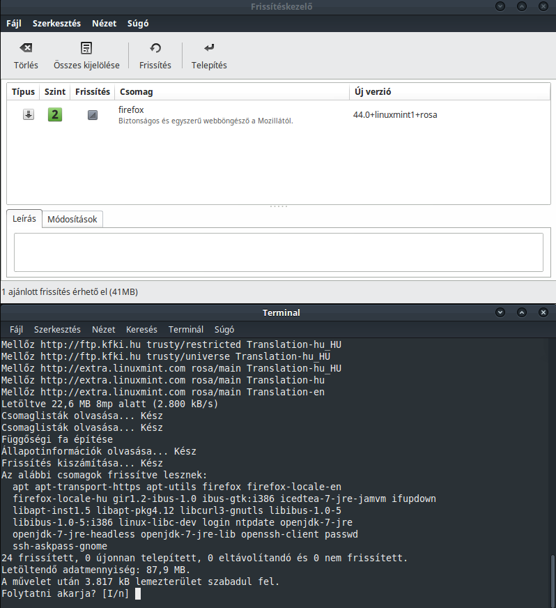Viewport: 556px width, 608px height.
Task: Open Fájl menu in Frissítéskezelő
Action: pyautogui.click(x=13, y=23)
